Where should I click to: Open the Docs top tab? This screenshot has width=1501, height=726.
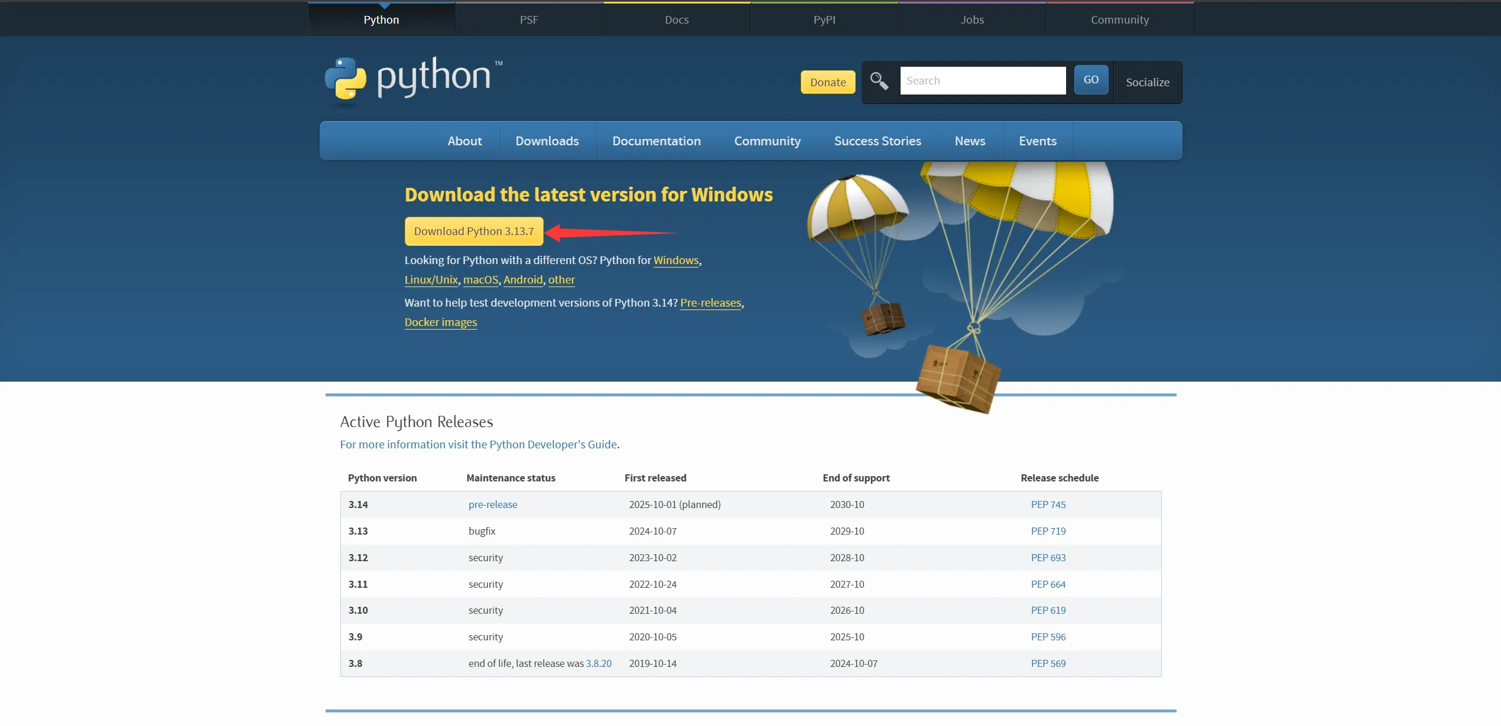677,19
